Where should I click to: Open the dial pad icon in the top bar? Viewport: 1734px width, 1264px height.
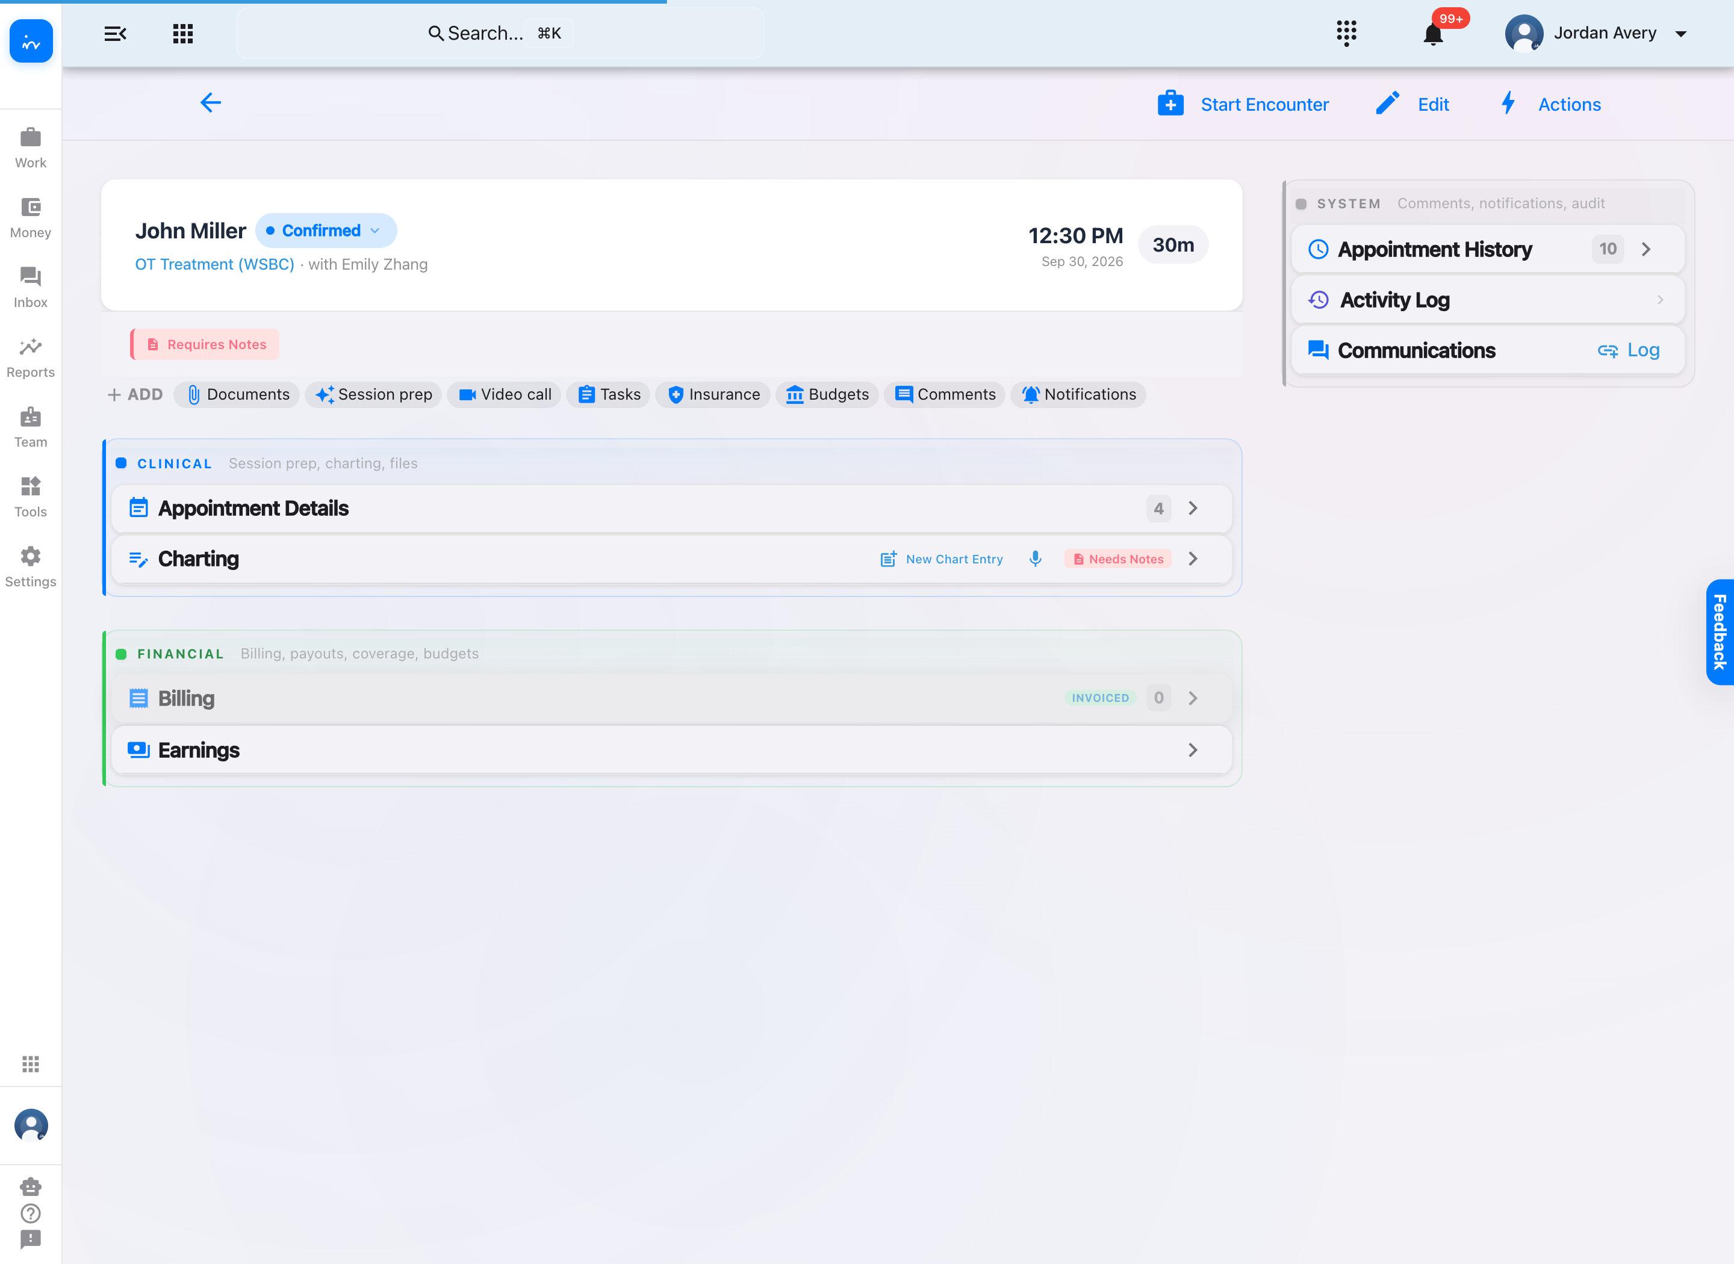tap(1346, 34)
